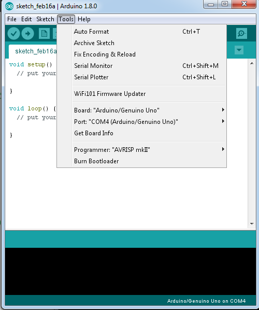Select Programmer: "AVRISP mkII" entry

click(141, 150)
